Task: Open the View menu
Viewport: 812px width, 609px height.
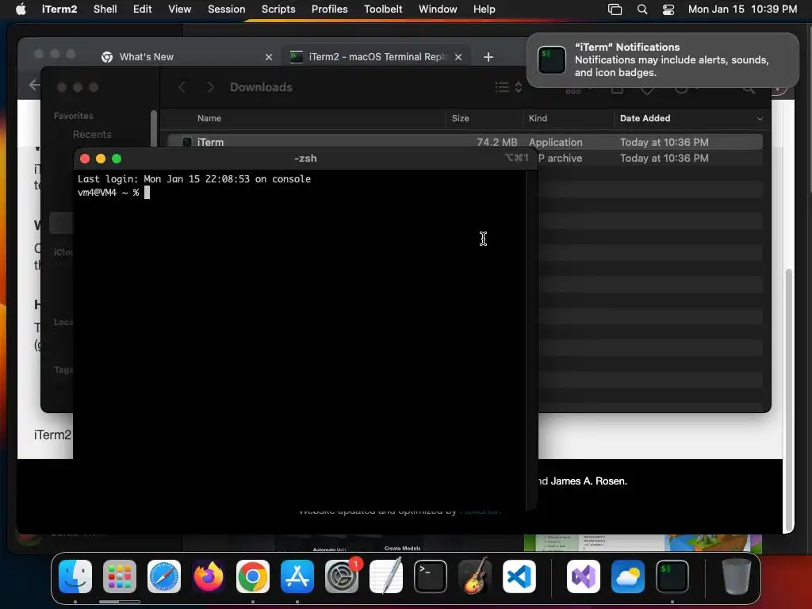Action: (179, 9)
